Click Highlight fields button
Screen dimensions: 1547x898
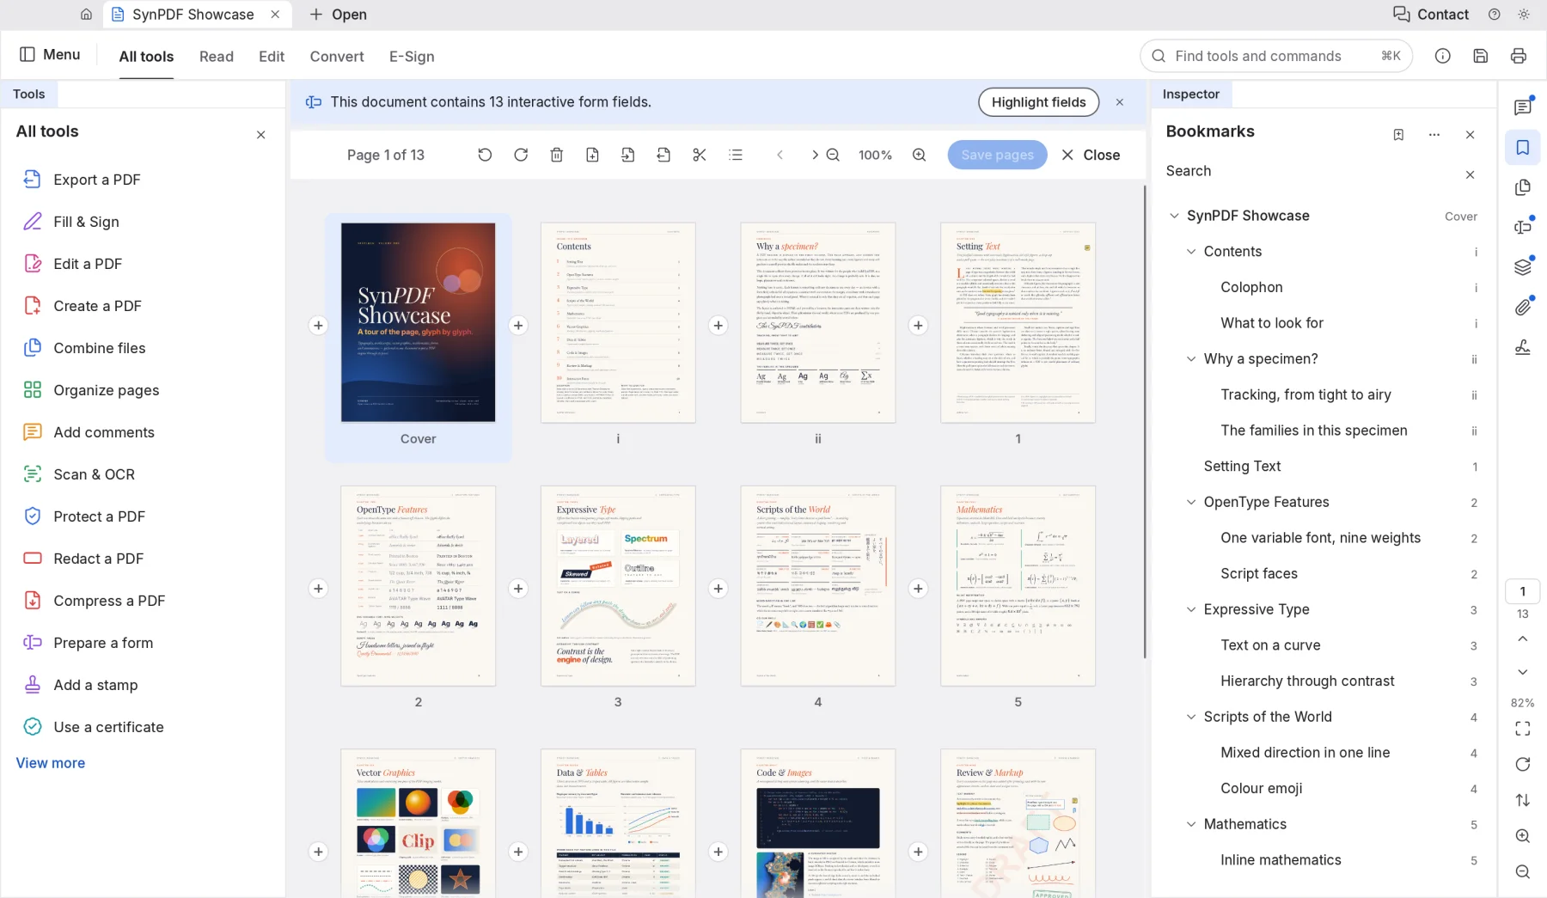click(1038, 102)
